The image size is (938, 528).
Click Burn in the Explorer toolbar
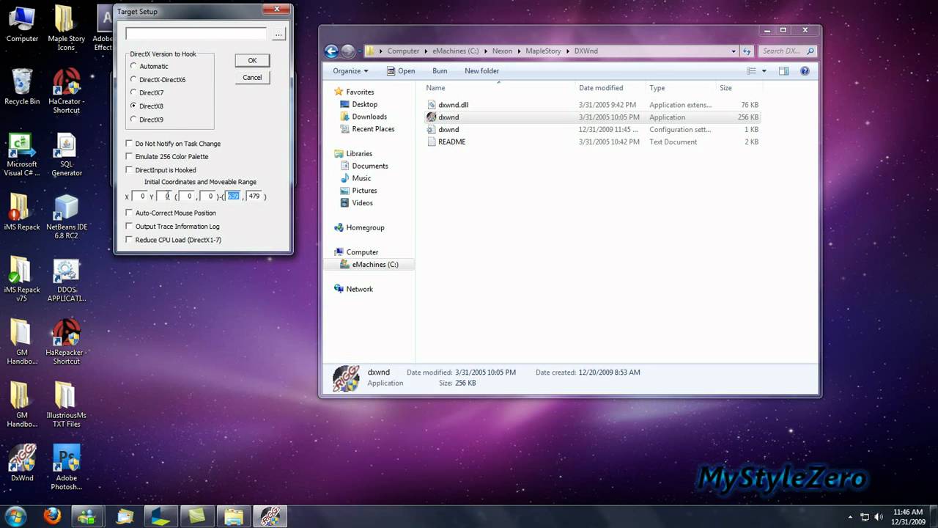click(x=440, y=71)
